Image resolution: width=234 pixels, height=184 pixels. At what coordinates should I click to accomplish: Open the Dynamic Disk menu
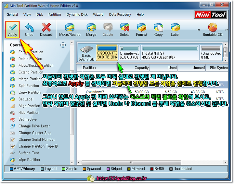coord(77,15)
